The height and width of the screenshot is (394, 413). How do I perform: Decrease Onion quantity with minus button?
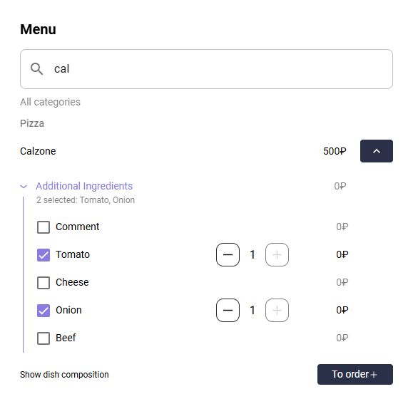(x=228, y=311)
